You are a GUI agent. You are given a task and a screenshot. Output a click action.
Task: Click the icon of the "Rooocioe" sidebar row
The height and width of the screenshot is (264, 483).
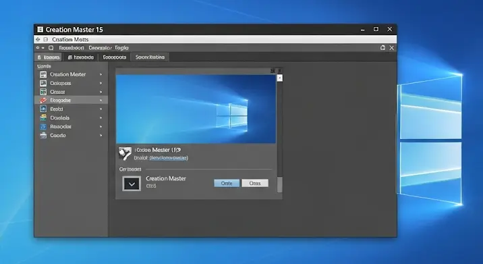(43, 126)
